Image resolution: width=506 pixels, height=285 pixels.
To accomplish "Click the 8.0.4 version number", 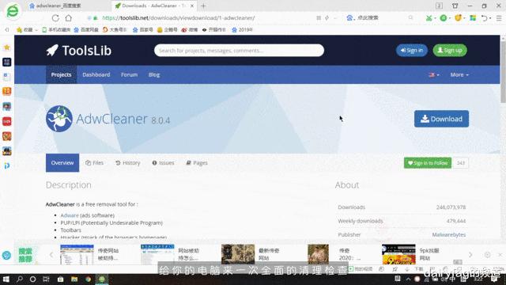I will 160,120.
